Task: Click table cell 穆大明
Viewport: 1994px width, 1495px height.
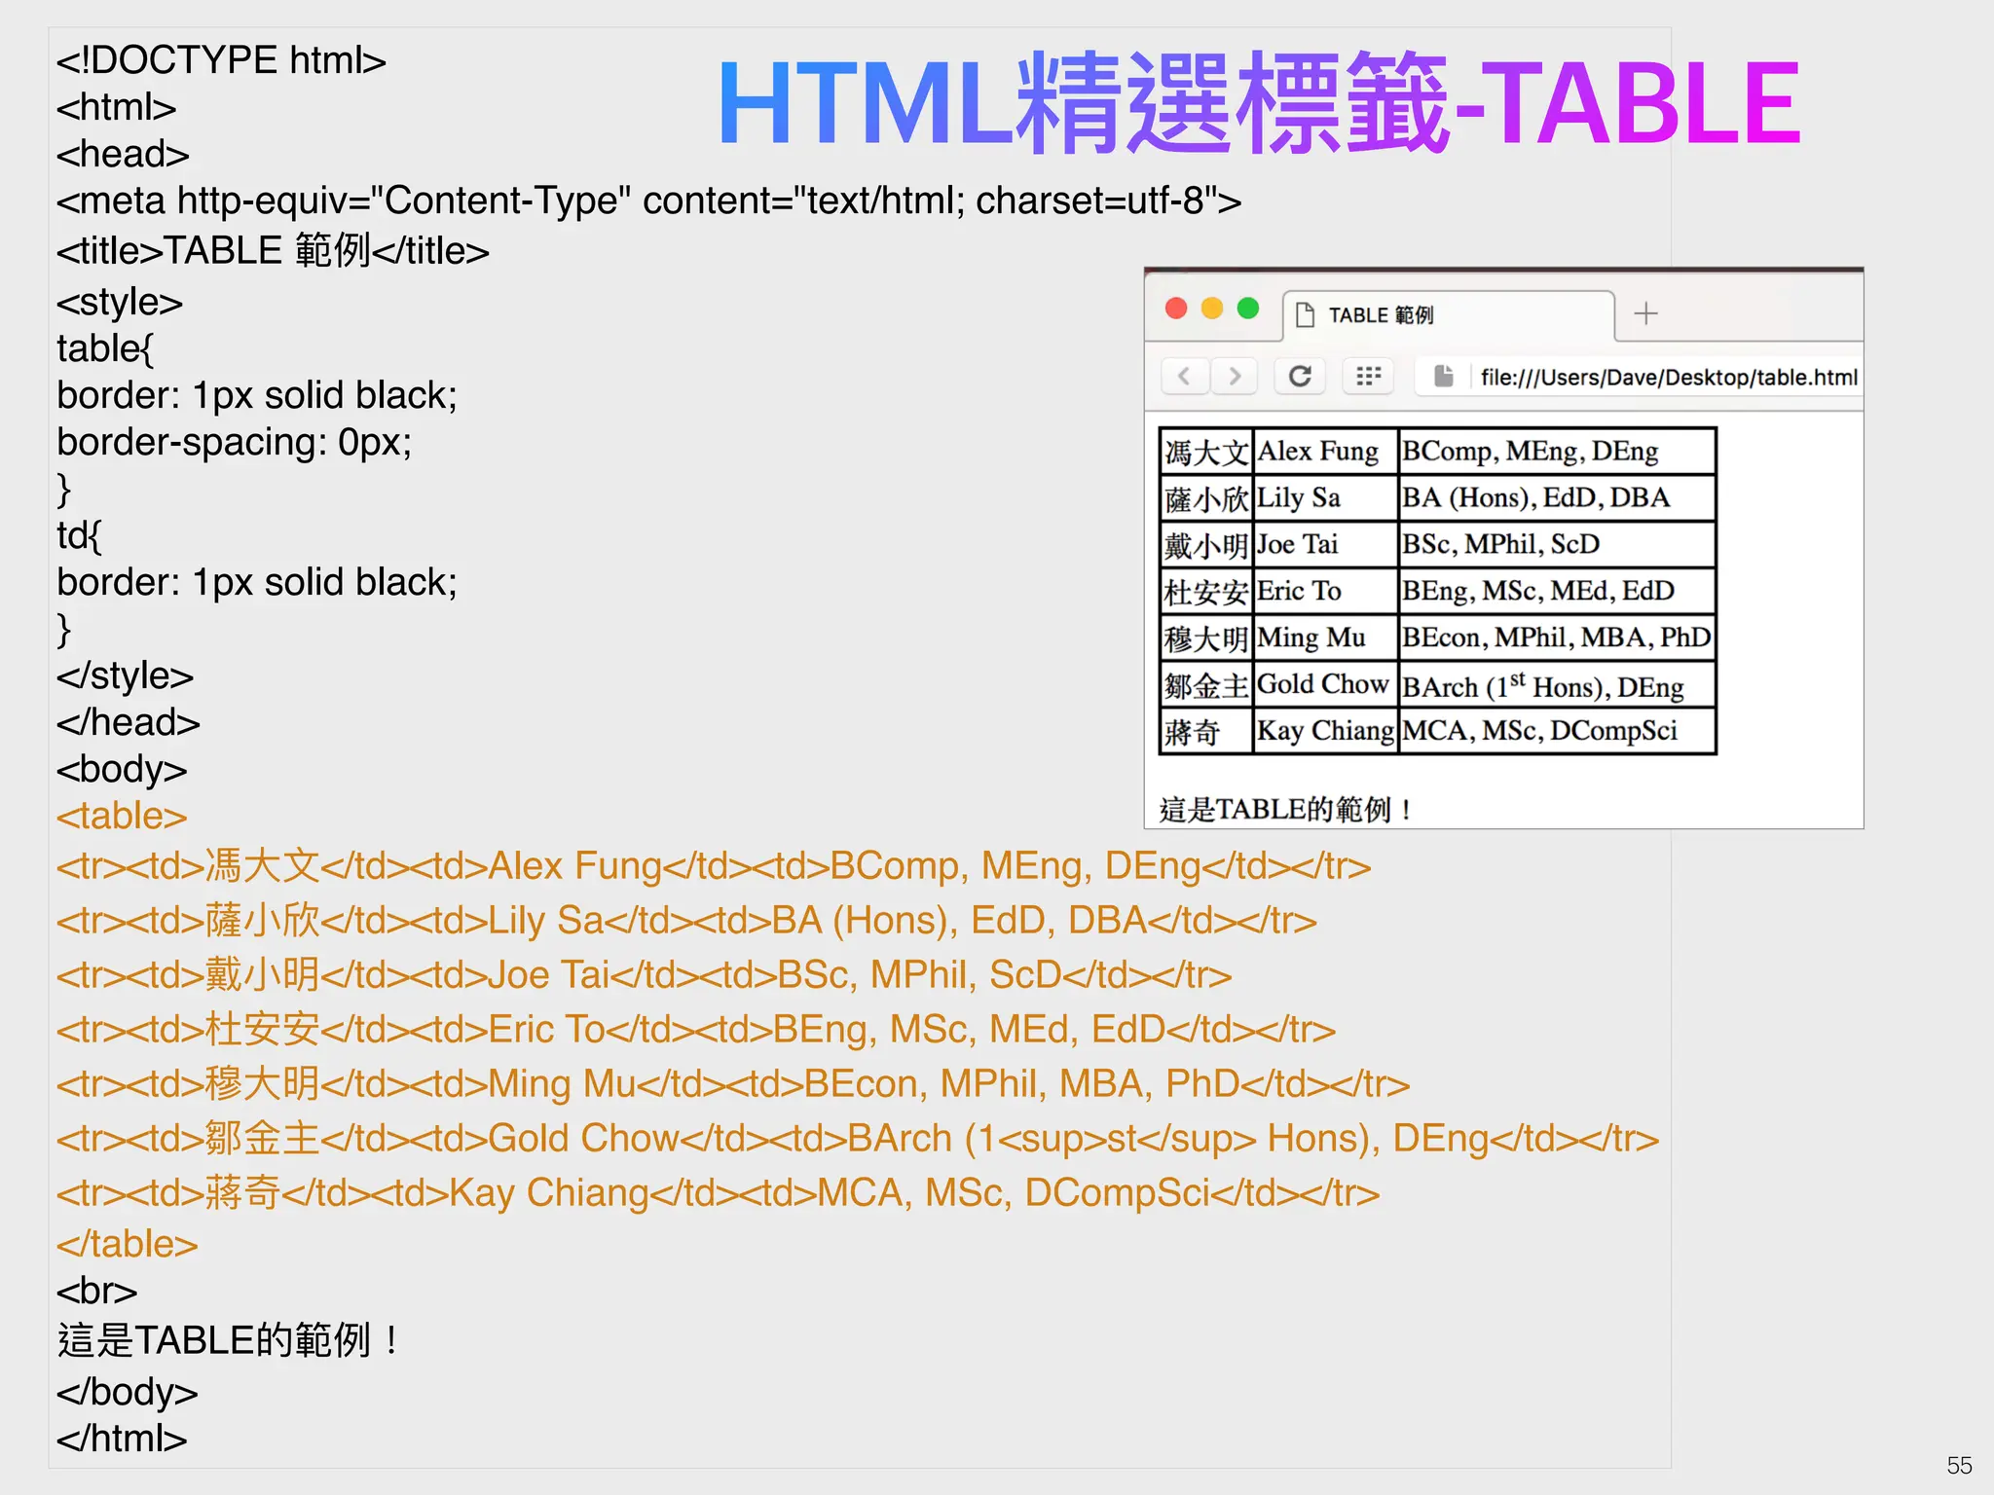Action: tap(1206, 638)
